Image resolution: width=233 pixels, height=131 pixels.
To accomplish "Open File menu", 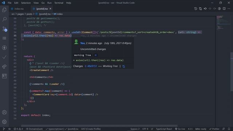I will 9,3.
